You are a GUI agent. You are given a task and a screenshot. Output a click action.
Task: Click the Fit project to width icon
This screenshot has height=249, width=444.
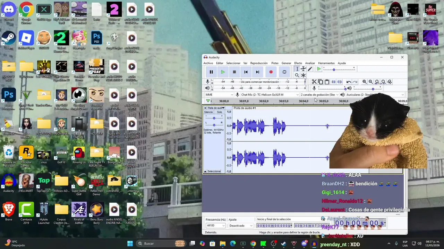click(x=383, y=82)
